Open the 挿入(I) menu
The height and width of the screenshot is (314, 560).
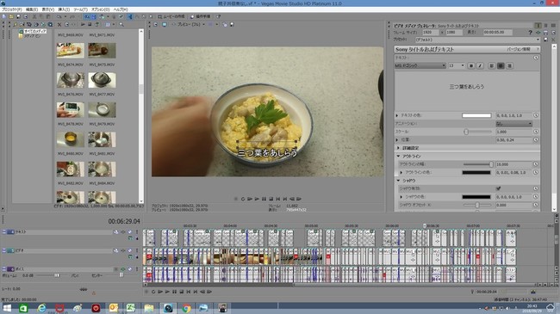click(64, 9)
